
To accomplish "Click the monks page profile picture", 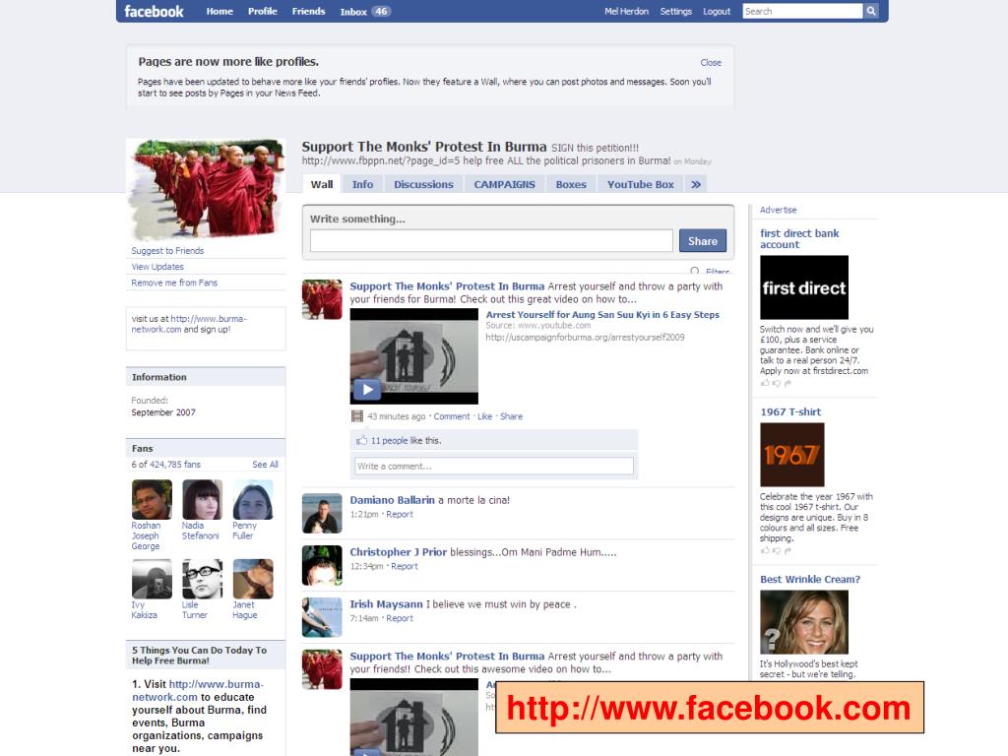I will point(206,188).
